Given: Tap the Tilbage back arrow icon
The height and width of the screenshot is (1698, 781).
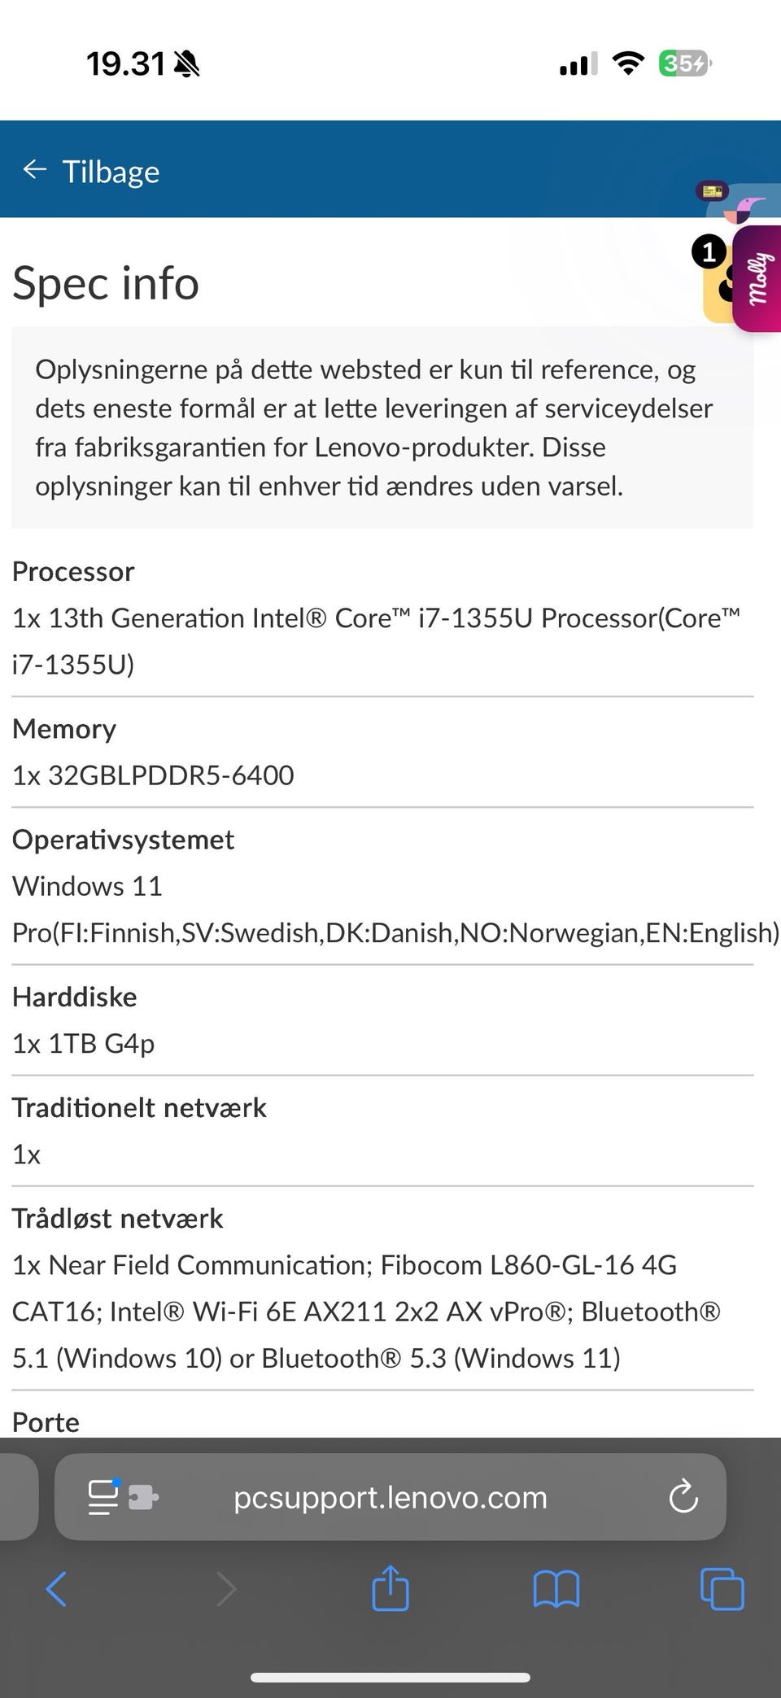Looking at the screenshot, I should 34,170.
